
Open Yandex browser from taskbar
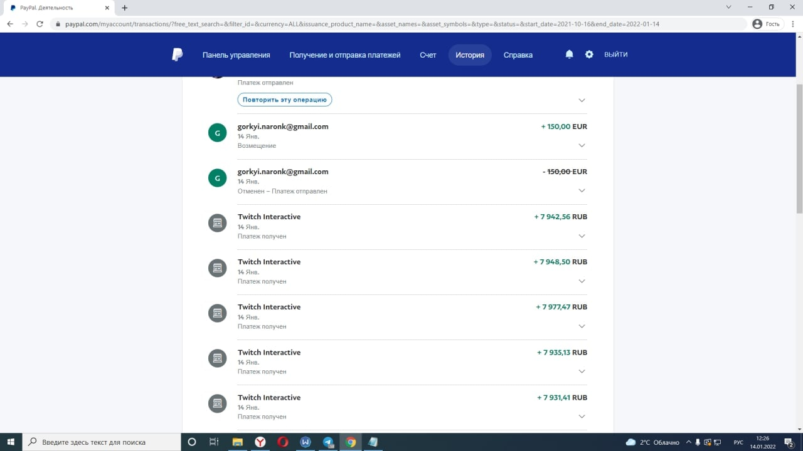pos(260,442)
